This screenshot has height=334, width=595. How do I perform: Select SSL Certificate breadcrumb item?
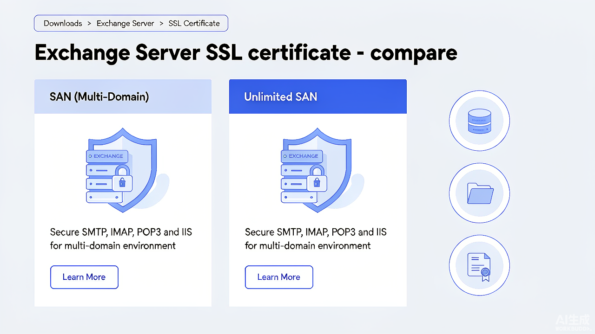194,23
